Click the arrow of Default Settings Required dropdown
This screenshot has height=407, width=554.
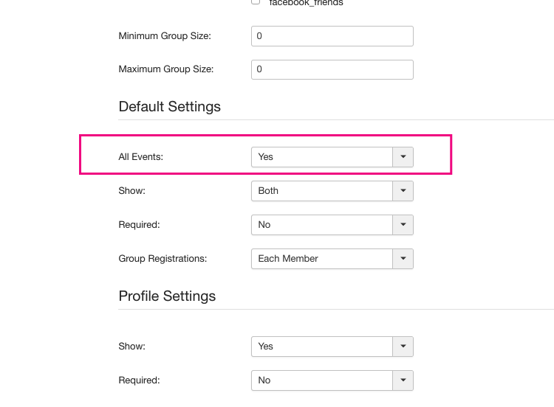coord(403,225)
